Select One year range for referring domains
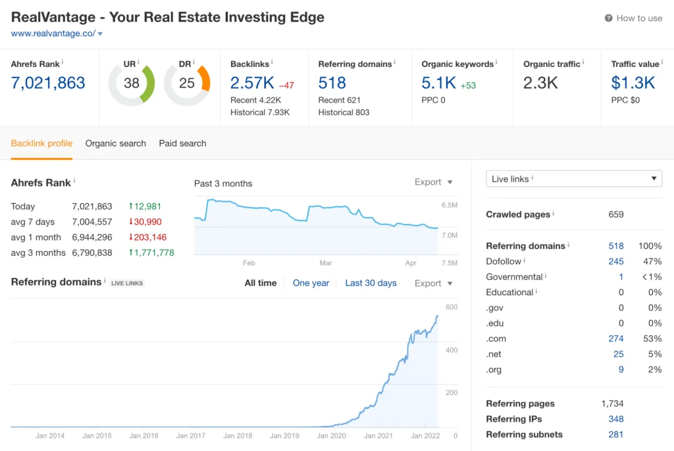The image size is (674, 451). pyautogui.click(x=311, y=283)
